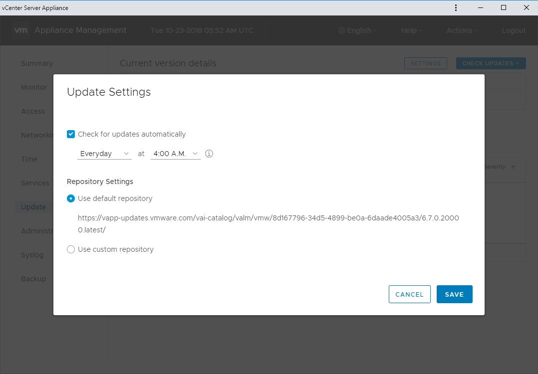
Task: Close the vCenter Server Appliance window
Action: tap(527, 7)
